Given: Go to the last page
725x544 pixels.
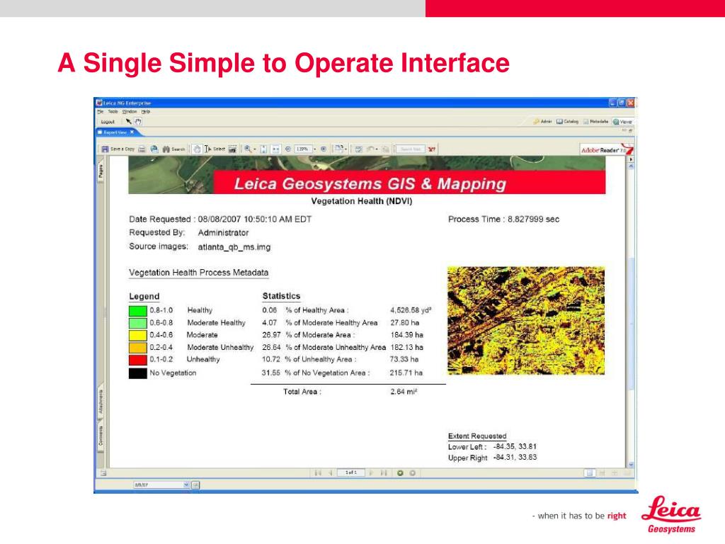Looking at the screenshot, I should tap(384, 472).
